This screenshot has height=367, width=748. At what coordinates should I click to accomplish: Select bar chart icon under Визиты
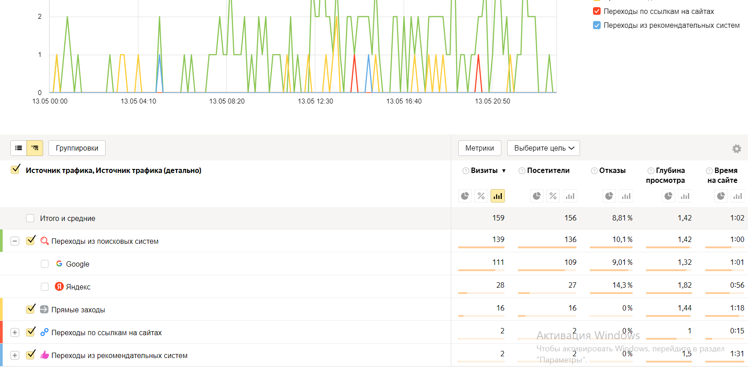tap(498, 196)
